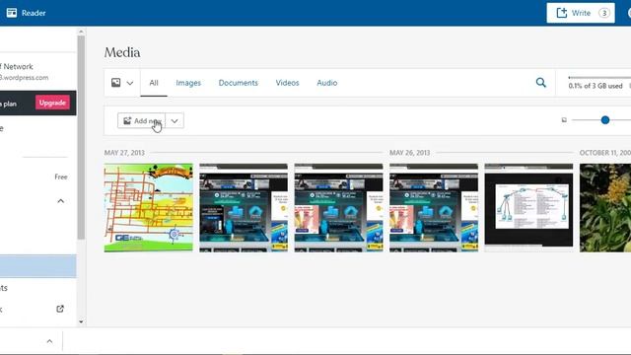The height and width of the screenshot is (355, 631).
Task: Select the first speed test screenshot thumbnail
Action: pyautogui.click(x=244, y=208)
